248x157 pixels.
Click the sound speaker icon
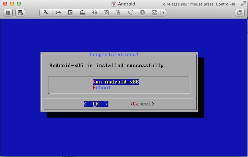tap(94, 13)
